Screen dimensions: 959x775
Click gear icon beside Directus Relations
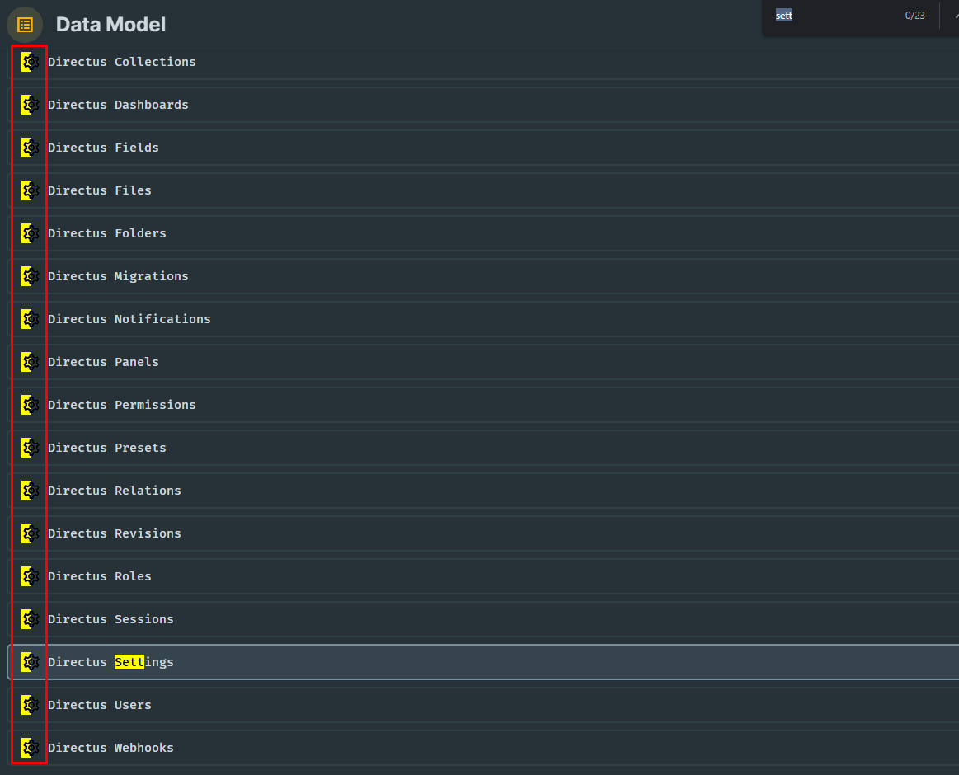click(30, 490)
